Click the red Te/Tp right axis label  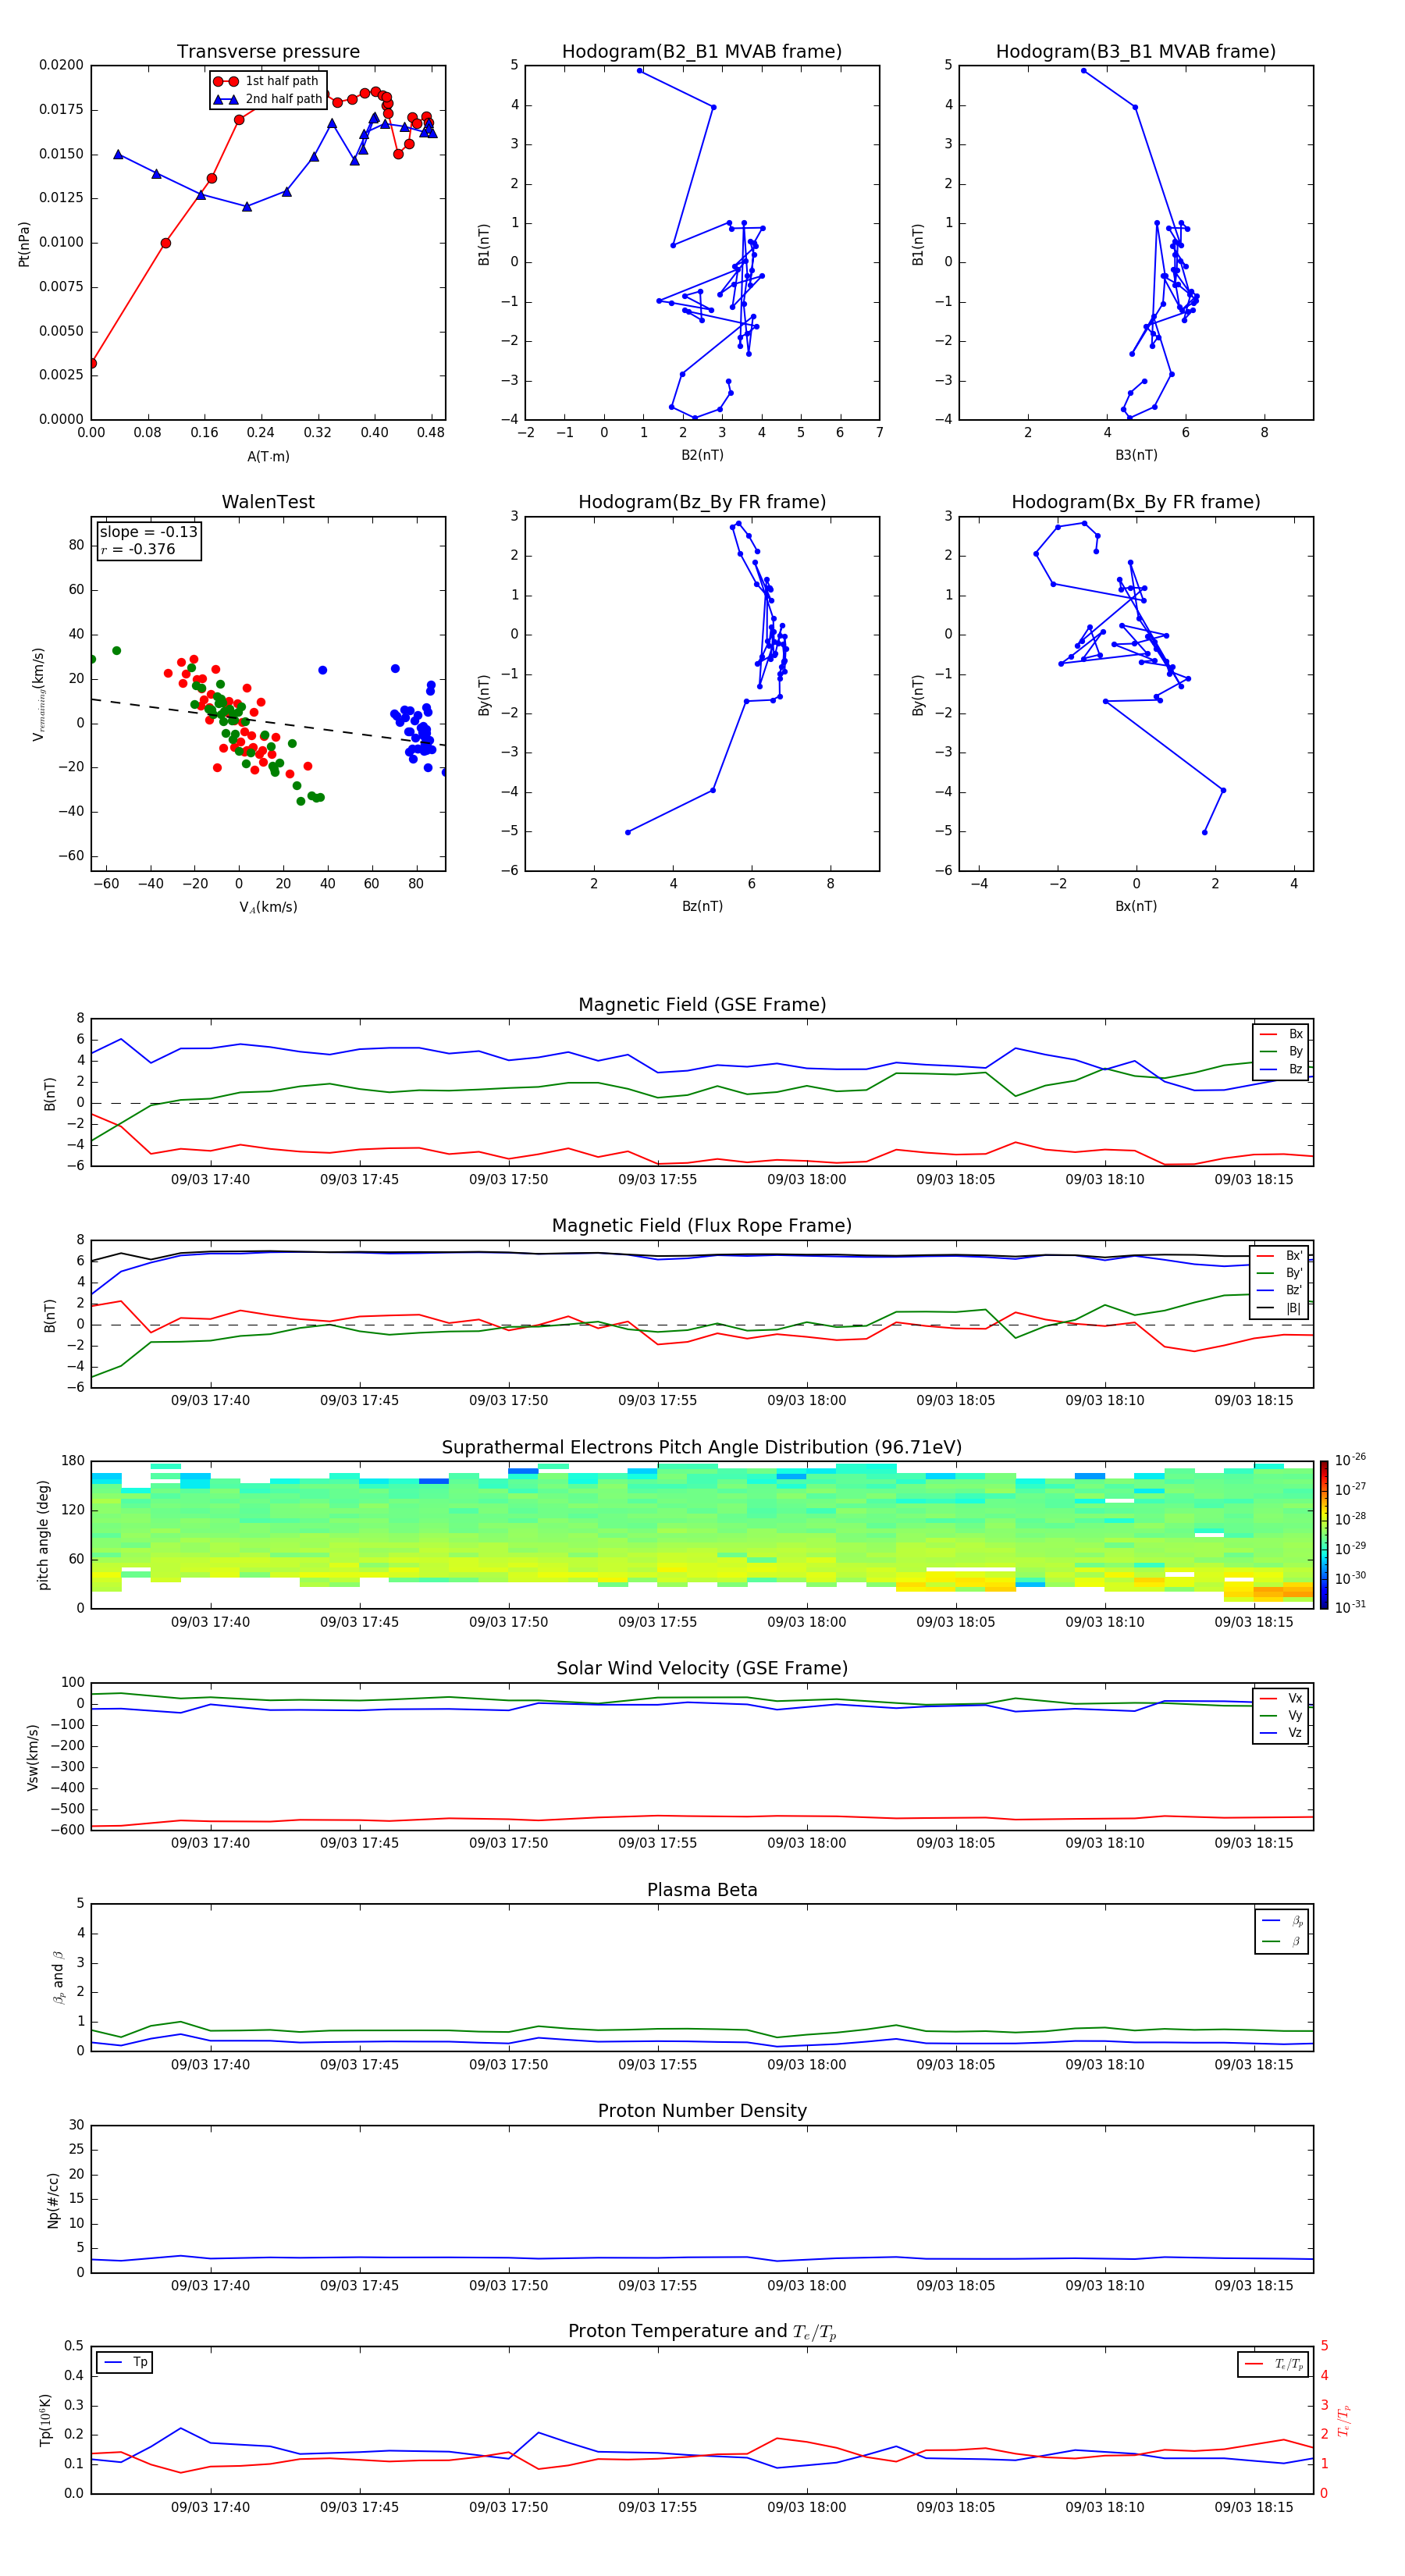pos(1345,2421)
